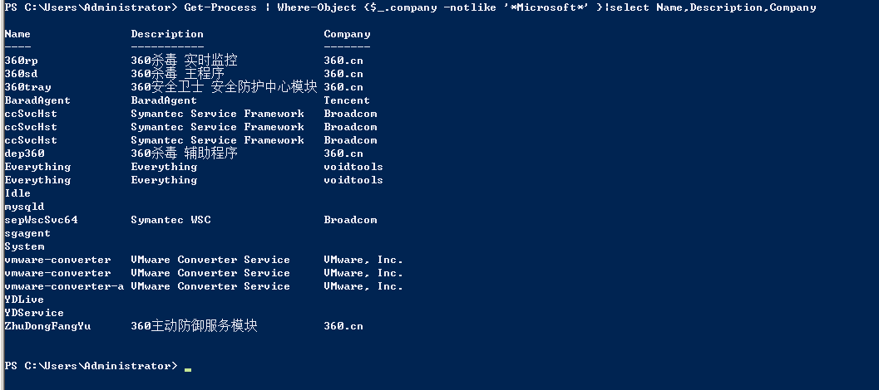Click the Company column header
This screenshot has height=390, width=879.
pos(347,34)
